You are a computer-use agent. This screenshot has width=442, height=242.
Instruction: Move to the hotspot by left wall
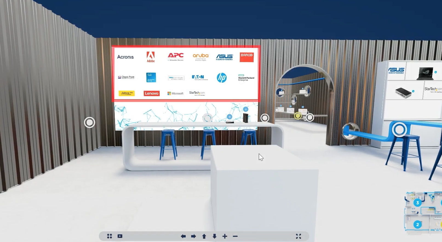click(x=90, y=122)
